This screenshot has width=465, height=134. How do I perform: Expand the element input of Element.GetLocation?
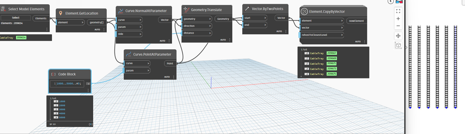pyautogui.click(x=82, y=22)
